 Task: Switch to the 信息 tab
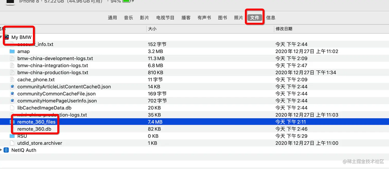(271, 18)
